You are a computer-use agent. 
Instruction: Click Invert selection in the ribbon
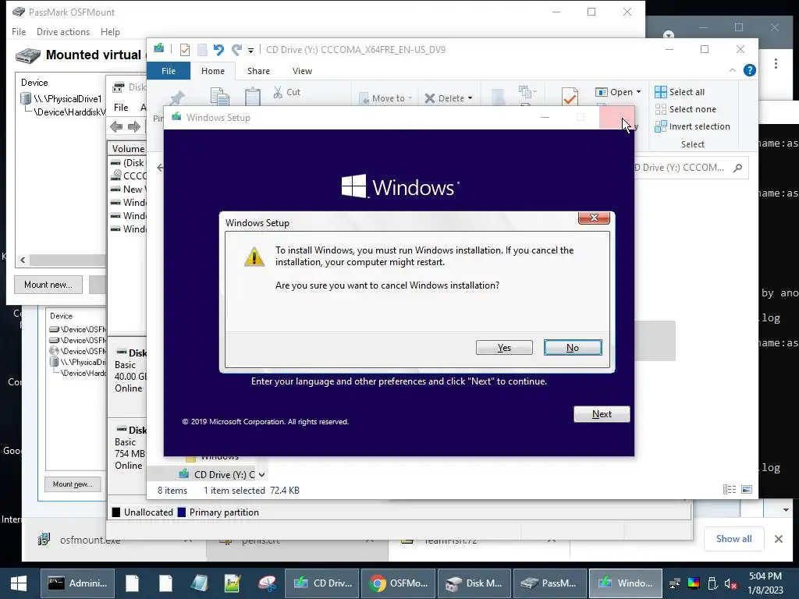click(693, 126)
